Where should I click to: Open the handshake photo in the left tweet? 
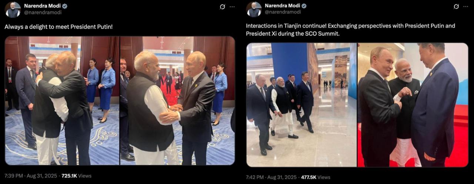click(x=177, y=100)
